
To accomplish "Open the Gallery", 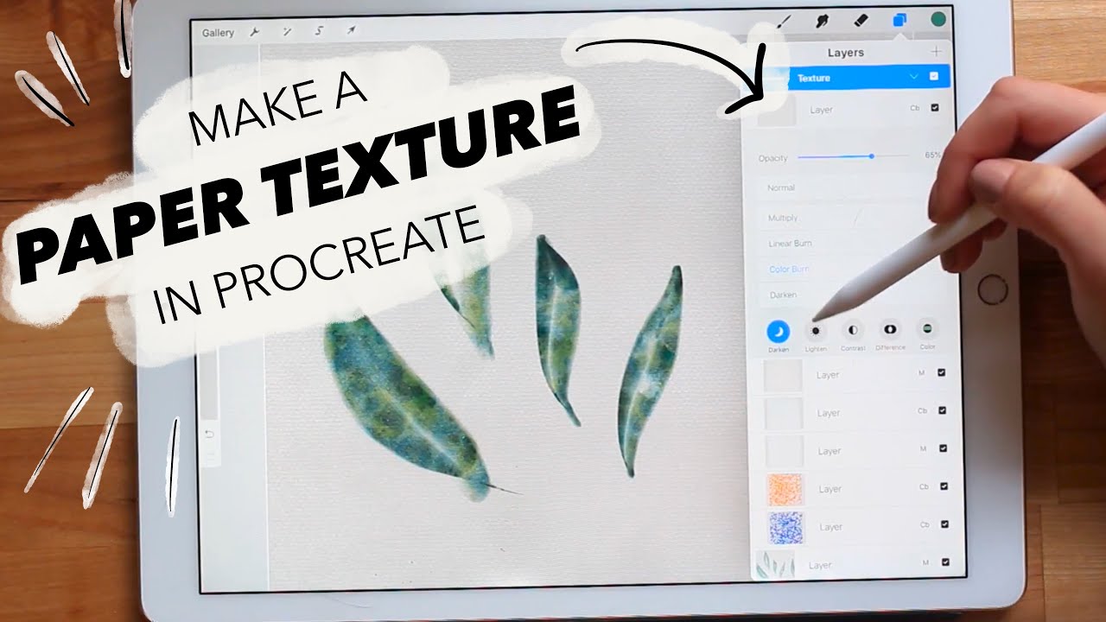I will [218, 33].
